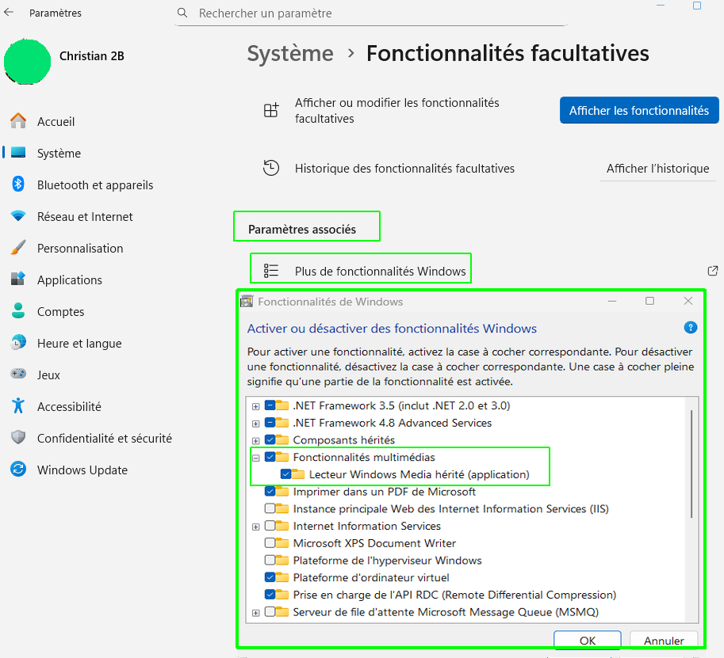The width and height of the screenshot is (724, 658).
Task: Click the Heure et langue globe icon
Action: click(18, 343)
